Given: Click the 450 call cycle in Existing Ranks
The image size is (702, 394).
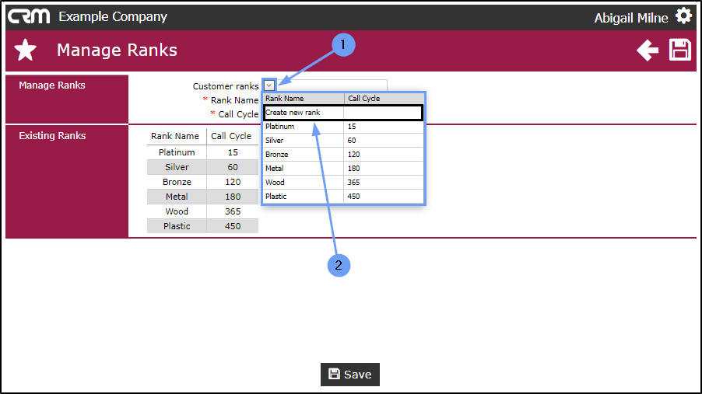Looking at the screenshot, I should point(233,226).
